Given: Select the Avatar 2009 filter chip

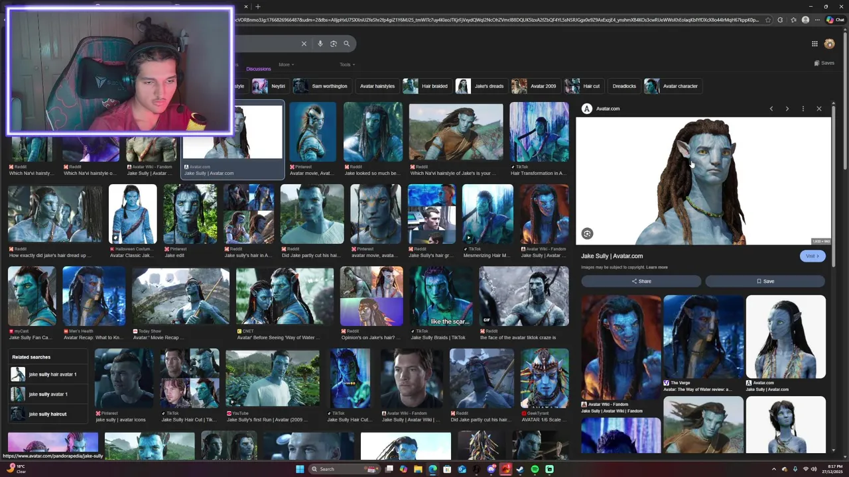Looking at the screenshot, I should point(535,86).
